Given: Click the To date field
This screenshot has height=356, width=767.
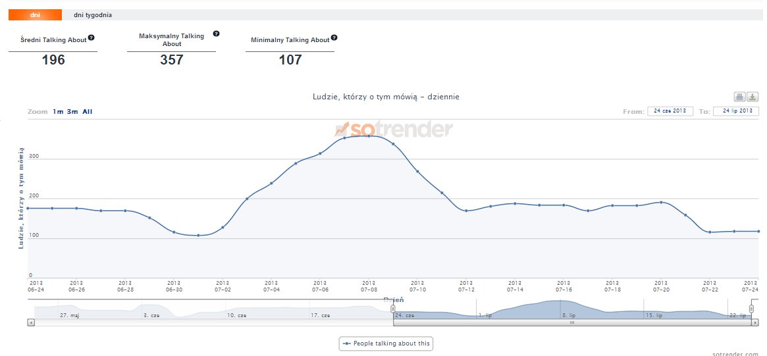Looking at the screenshot, I should point(736,111).
